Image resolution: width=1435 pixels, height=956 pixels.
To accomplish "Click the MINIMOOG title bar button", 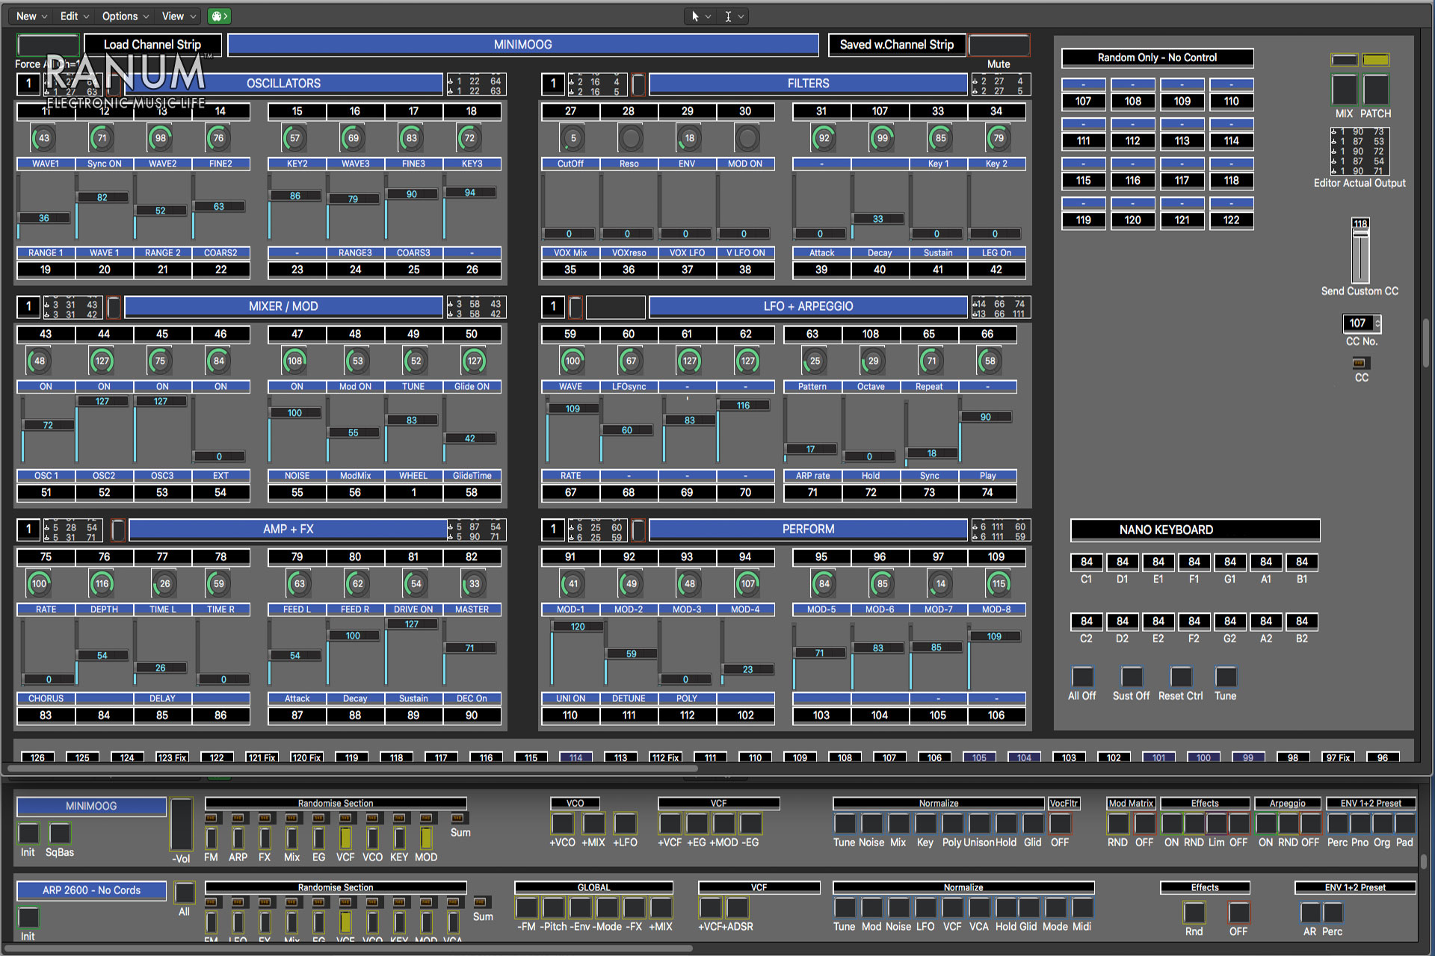I will pos(523,45).
